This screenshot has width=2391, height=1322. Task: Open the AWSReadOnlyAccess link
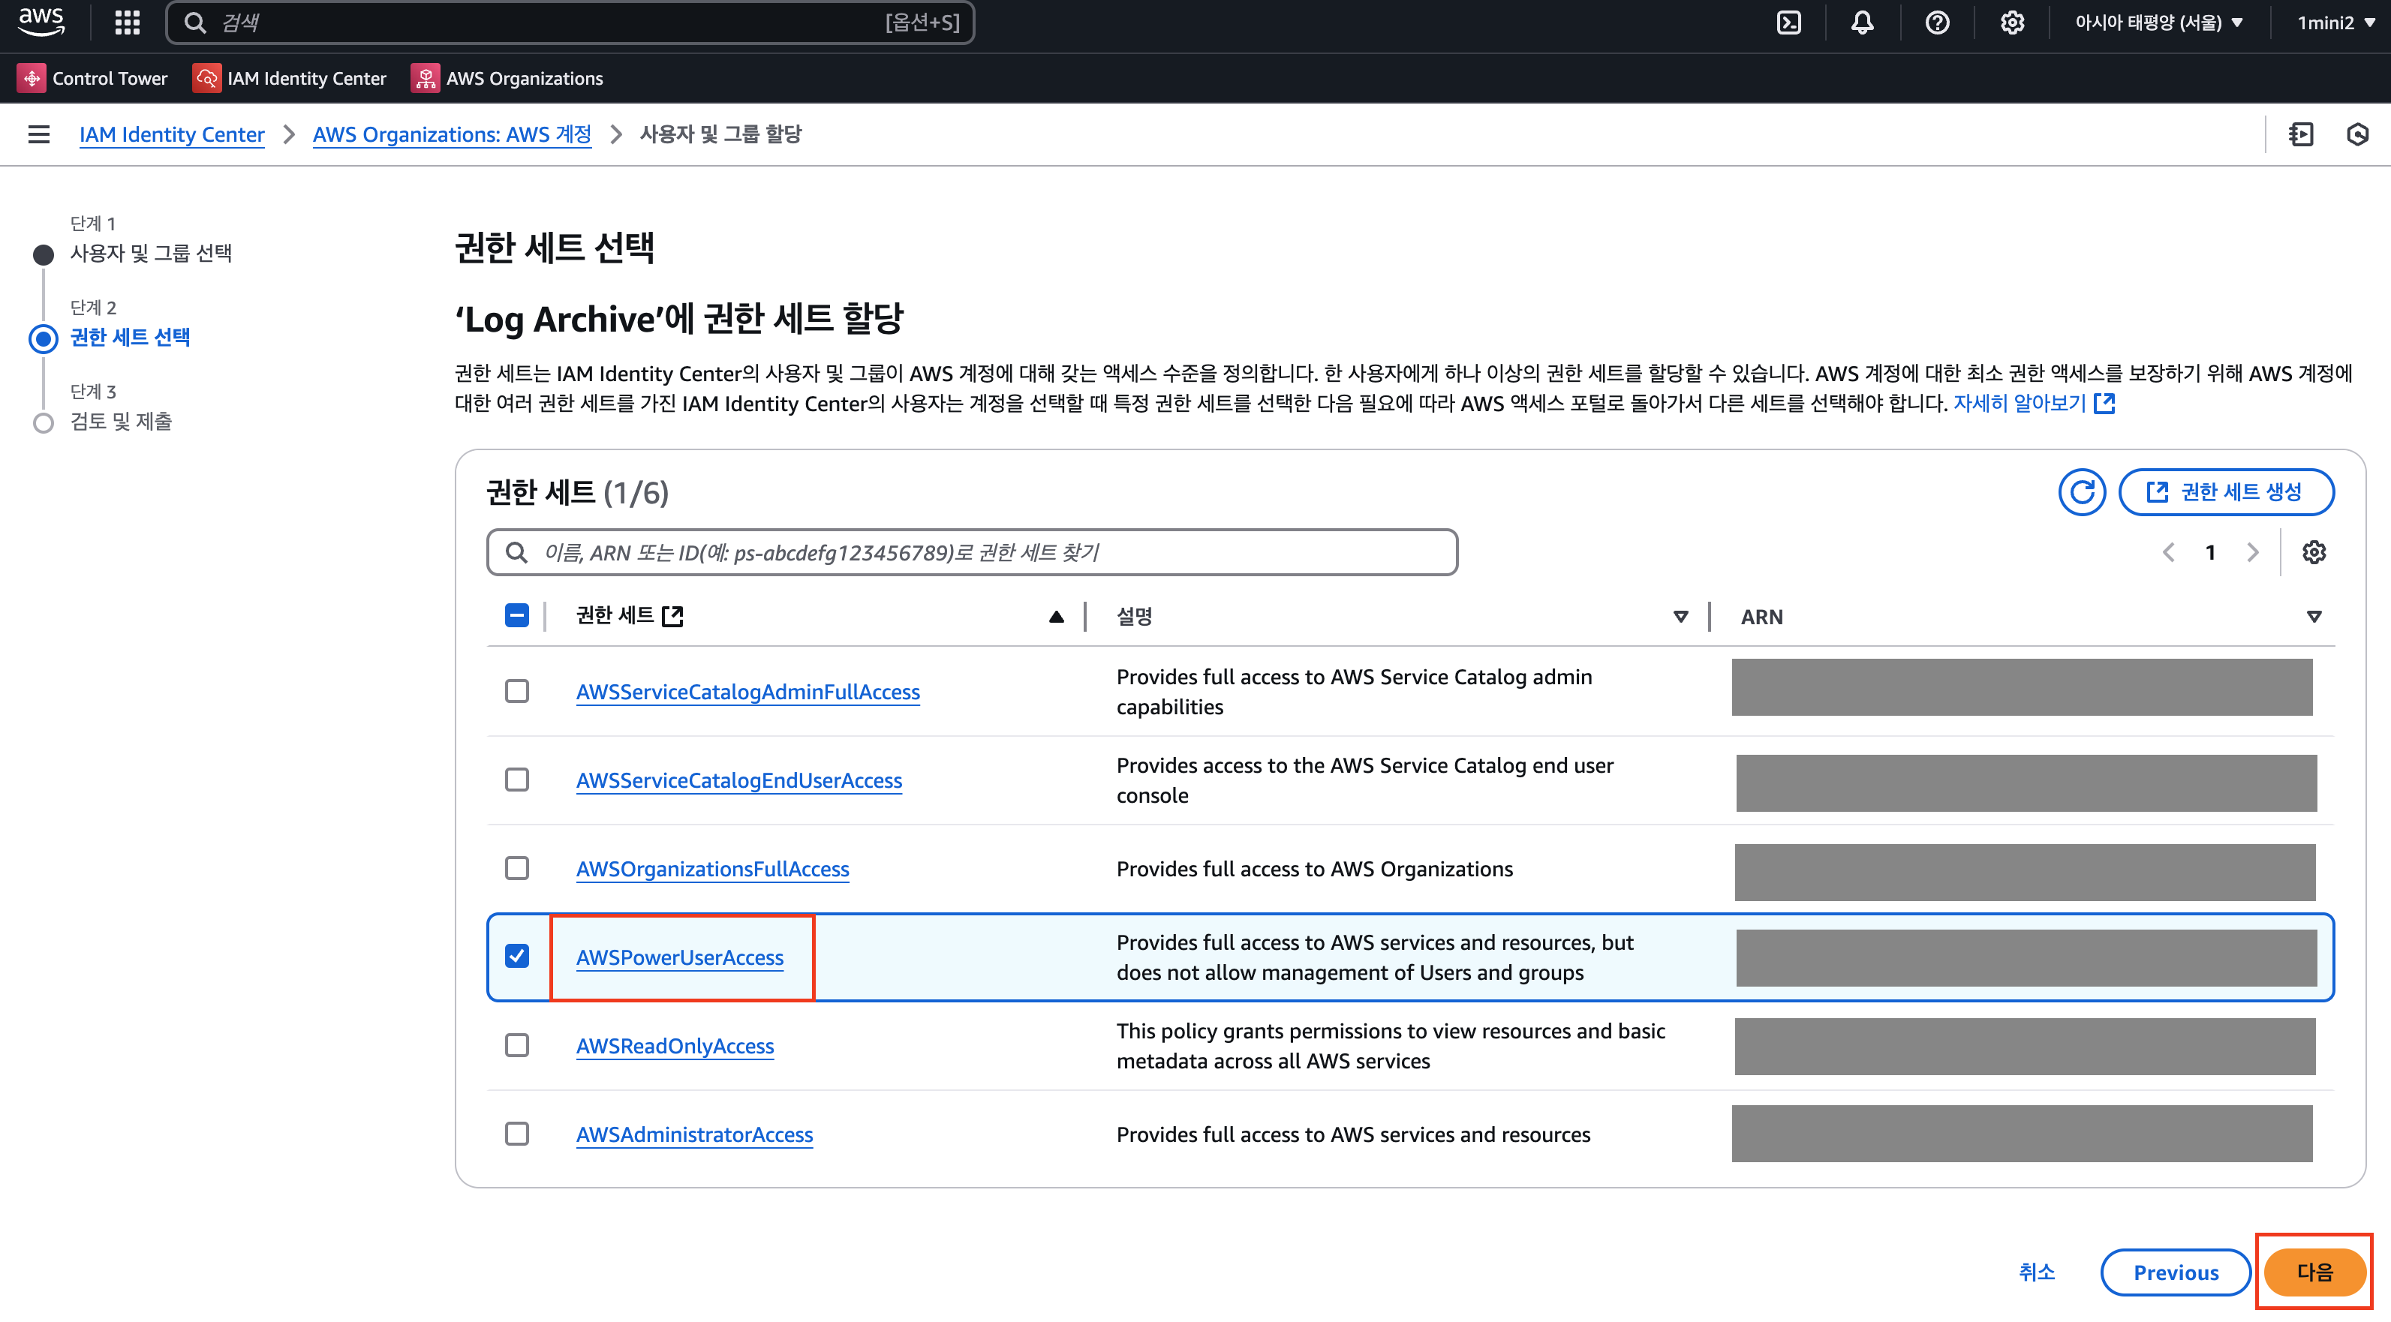coord(675,1046)
